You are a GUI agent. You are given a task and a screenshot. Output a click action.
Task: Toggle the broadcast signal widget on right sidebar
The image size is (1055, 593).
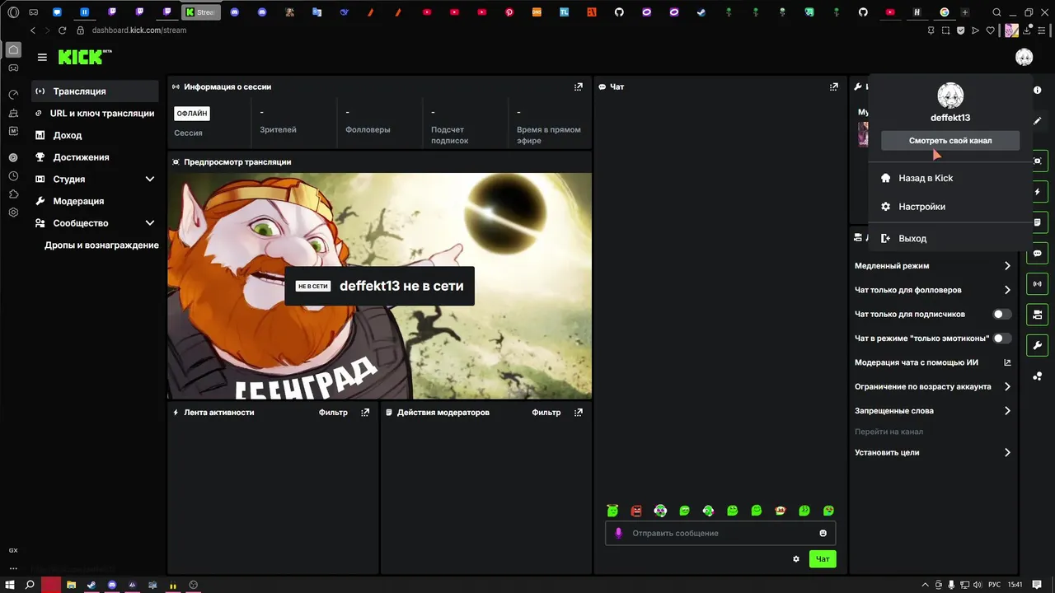click(1038, 284)
